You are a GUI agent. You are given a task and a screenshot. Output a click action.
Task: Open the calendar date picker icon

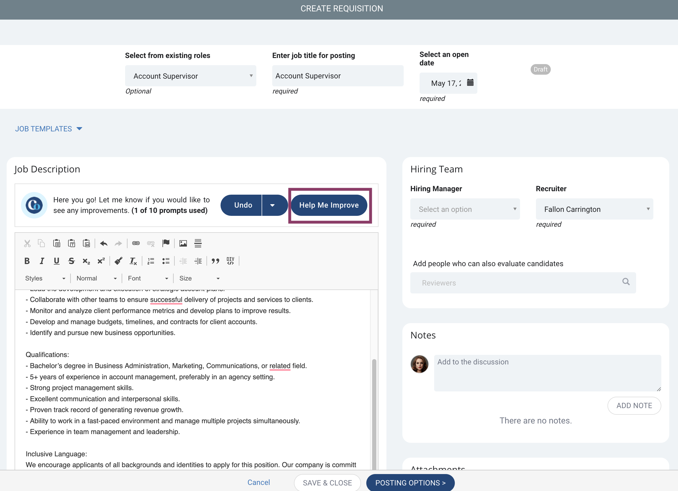[x=470, y=83]
